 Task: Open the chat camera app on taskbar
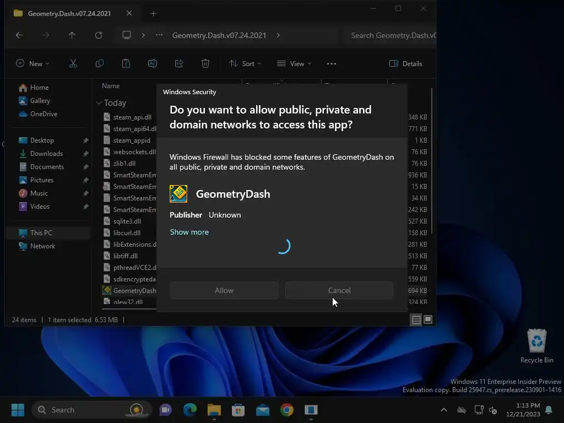click(x=165, y=410)
